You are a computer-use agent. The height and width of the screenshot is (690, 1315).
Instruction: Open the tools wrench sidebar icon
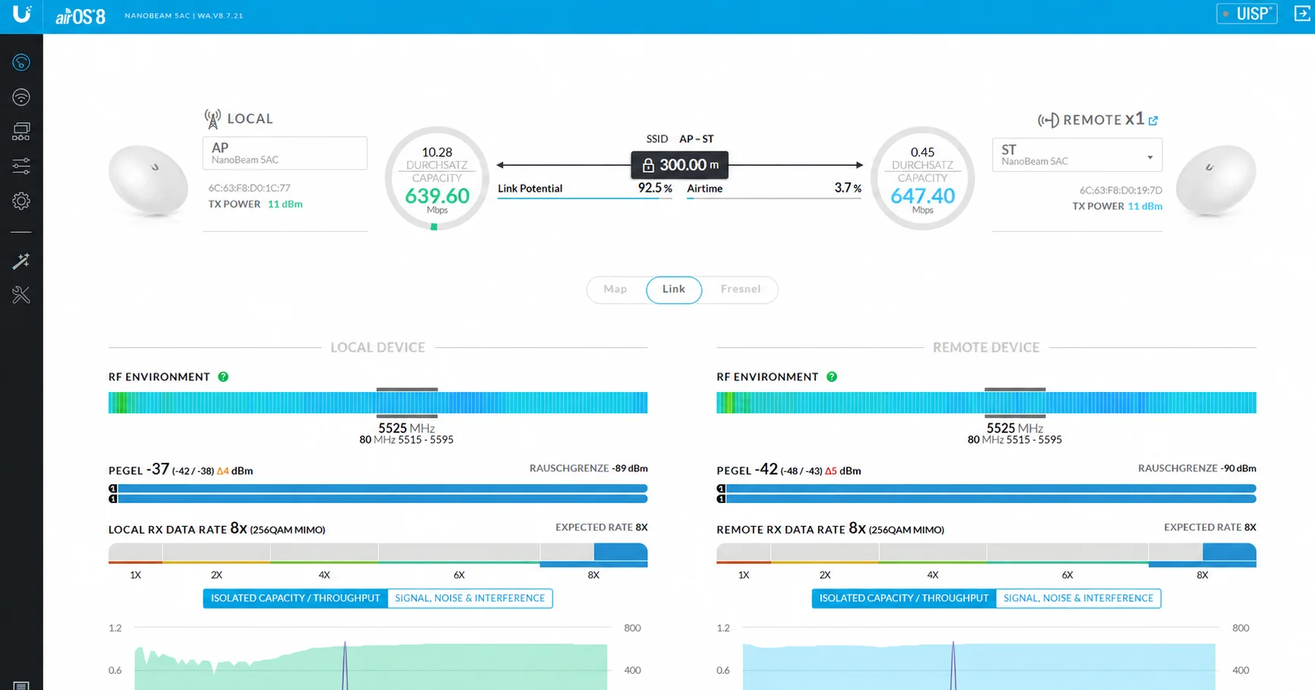21,295
